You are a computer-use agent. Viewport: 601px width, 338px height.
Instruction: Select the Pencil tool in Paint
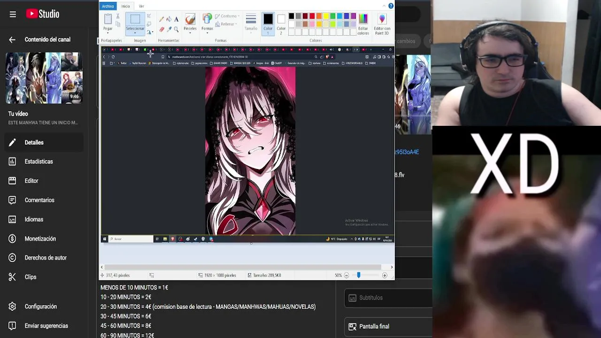coord(162,19)
